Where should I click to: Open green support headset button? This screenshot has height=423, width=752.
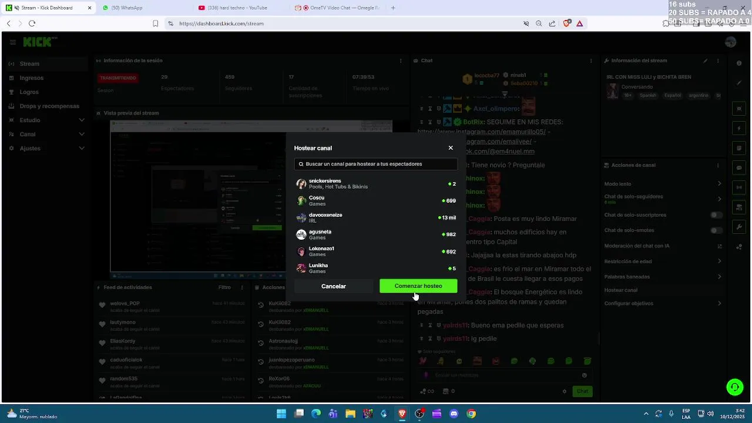click(734, 387)
